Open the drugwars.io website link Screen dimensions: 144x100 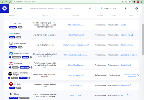[x=76, y=75]
